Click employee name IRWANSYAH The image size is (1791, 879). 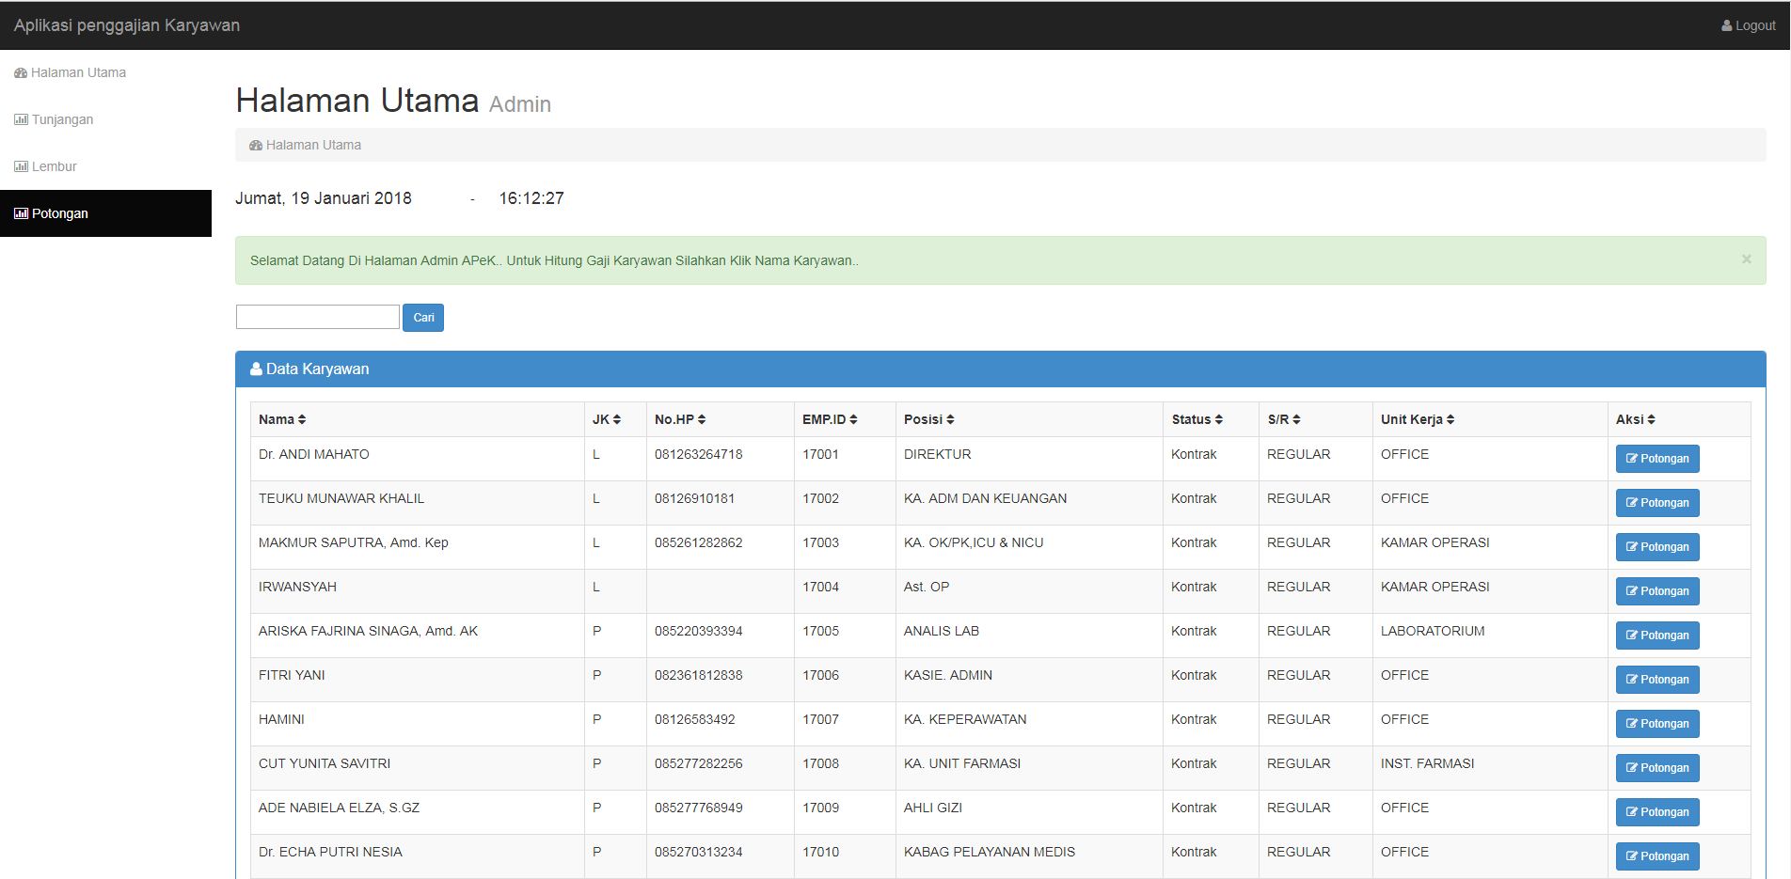(297, 587)
